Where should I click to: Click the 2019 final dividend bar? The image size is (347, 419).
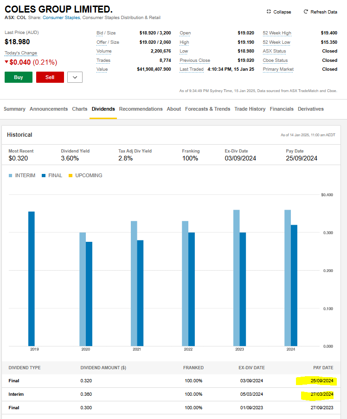32,279
